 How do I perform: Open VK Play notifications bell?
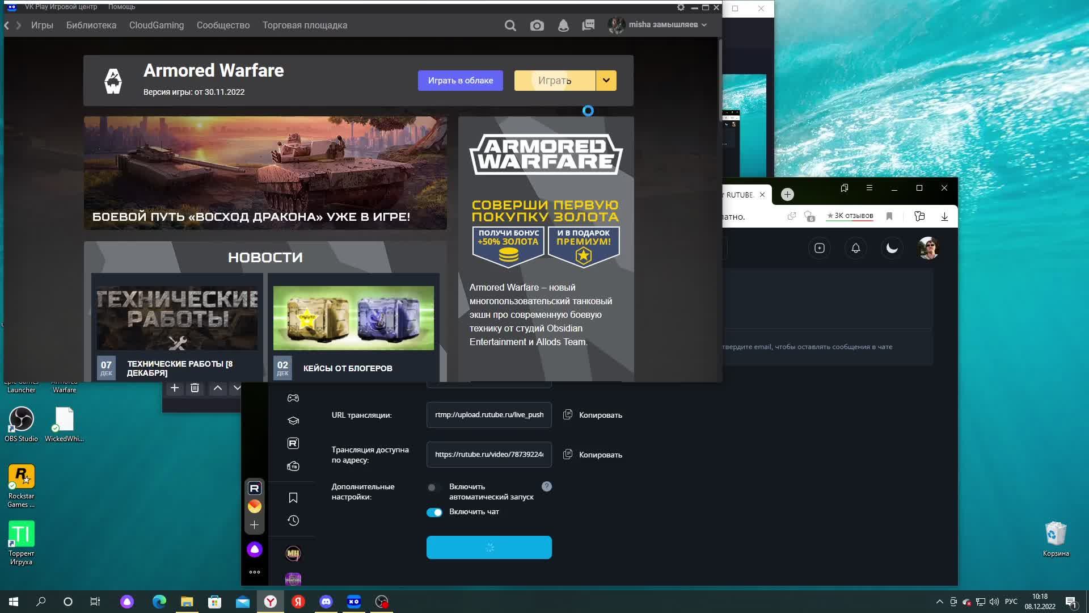(x=563, y=26)
